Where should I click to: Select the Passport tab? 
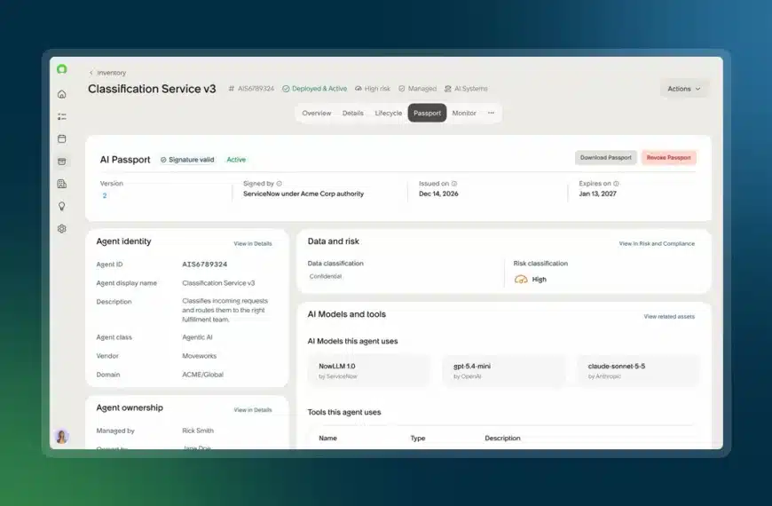click(428, 113)
